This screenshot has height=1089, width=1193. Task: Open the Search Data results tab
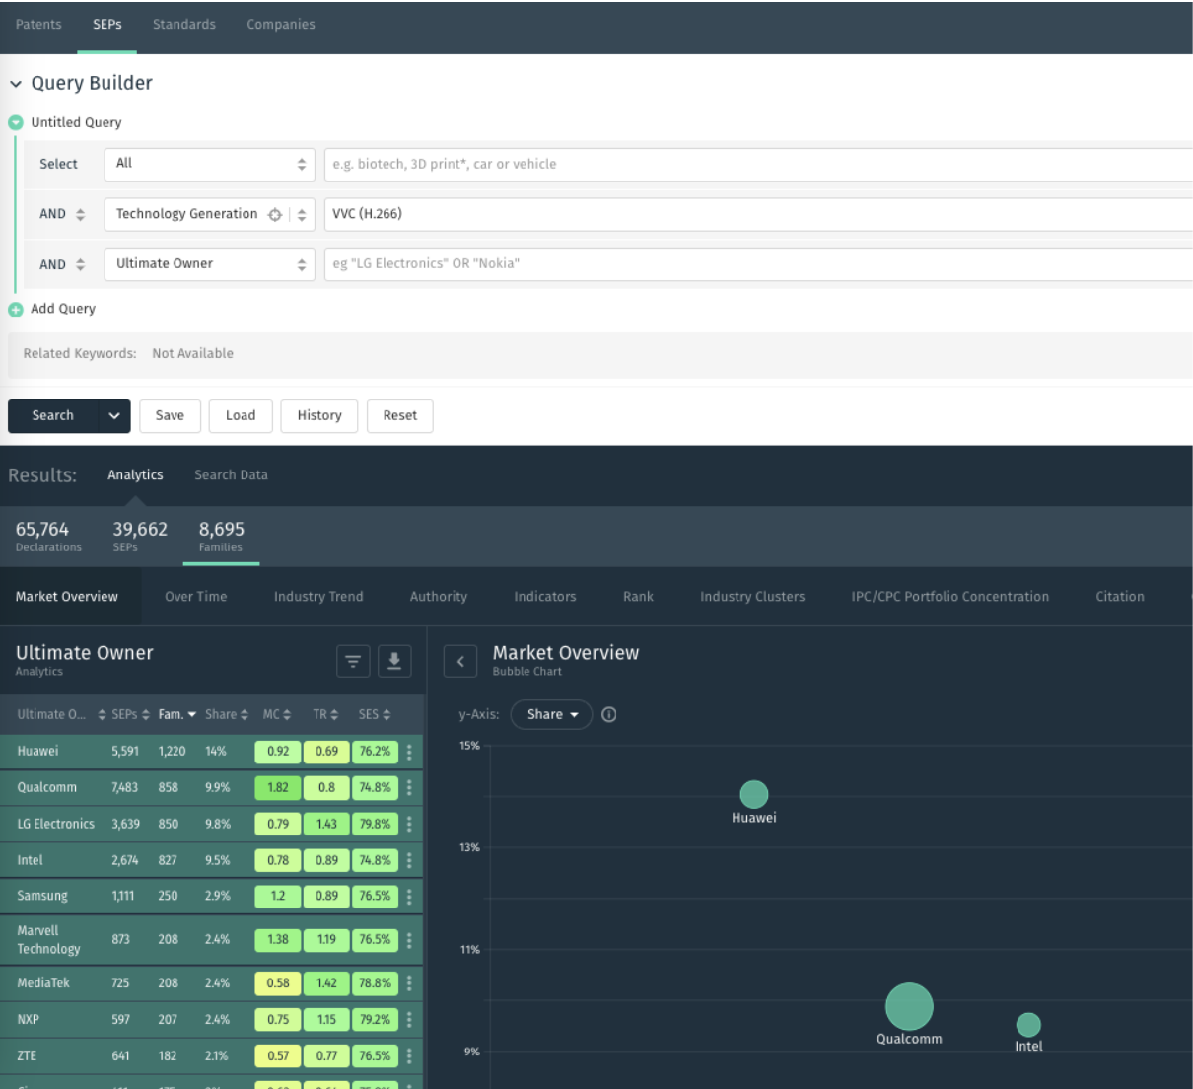[x=231, y=475]
